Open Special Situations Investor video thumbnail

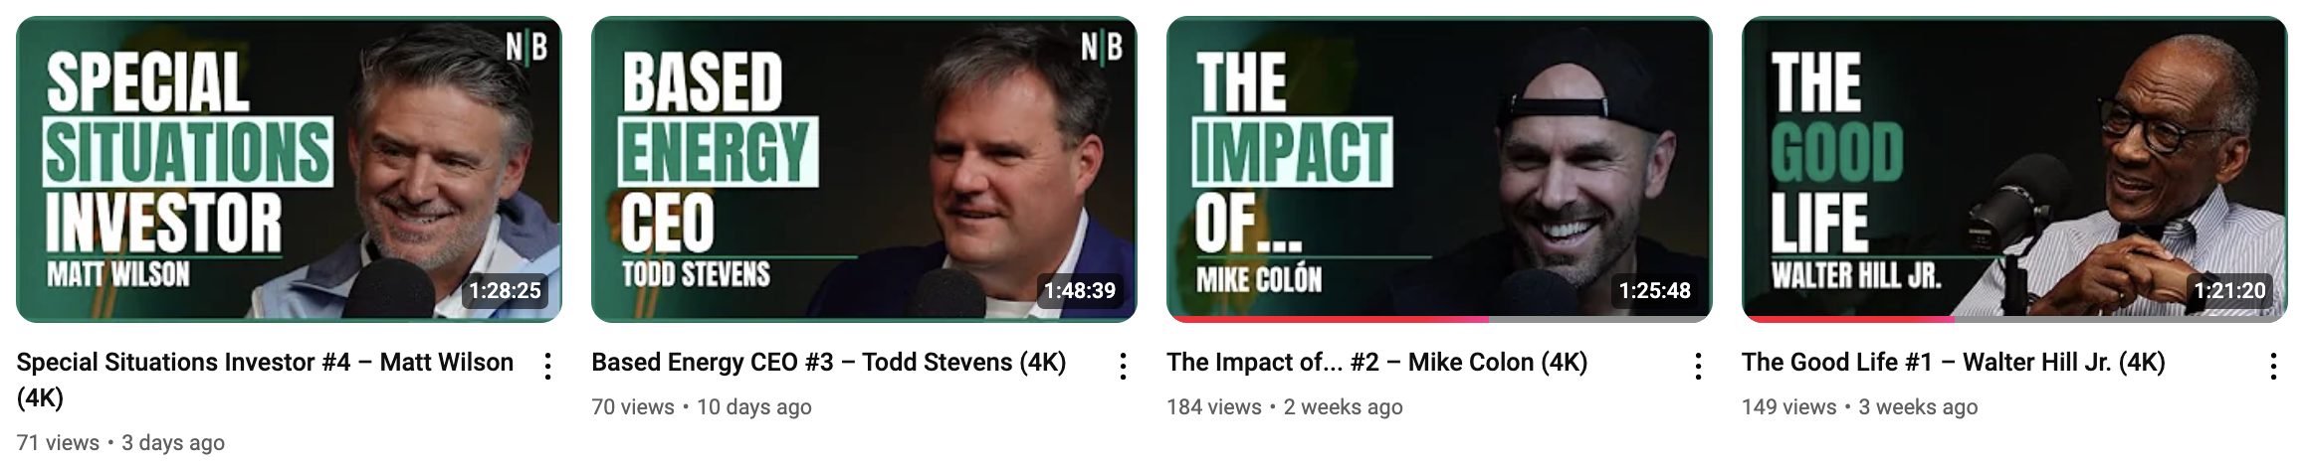pos(289,169)
